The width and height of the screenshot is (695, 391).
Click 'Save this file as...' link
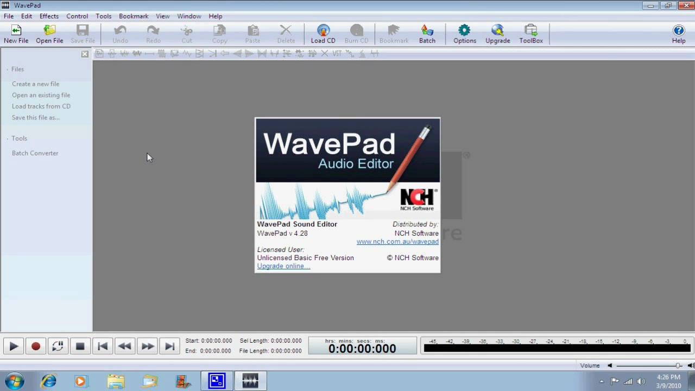(x=36, y=117)
